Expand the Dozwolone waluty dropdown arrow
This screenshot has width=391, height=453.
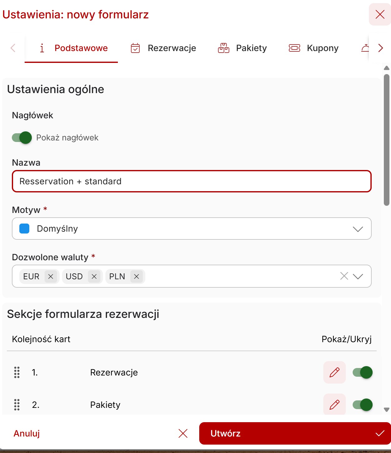(x=358, y=276)
